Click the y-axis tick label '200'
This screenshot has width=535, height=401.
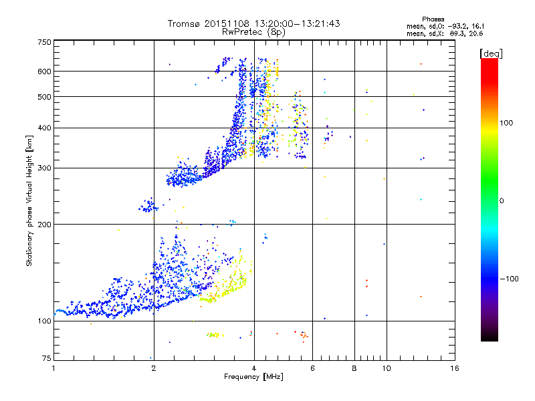point(44,225)
